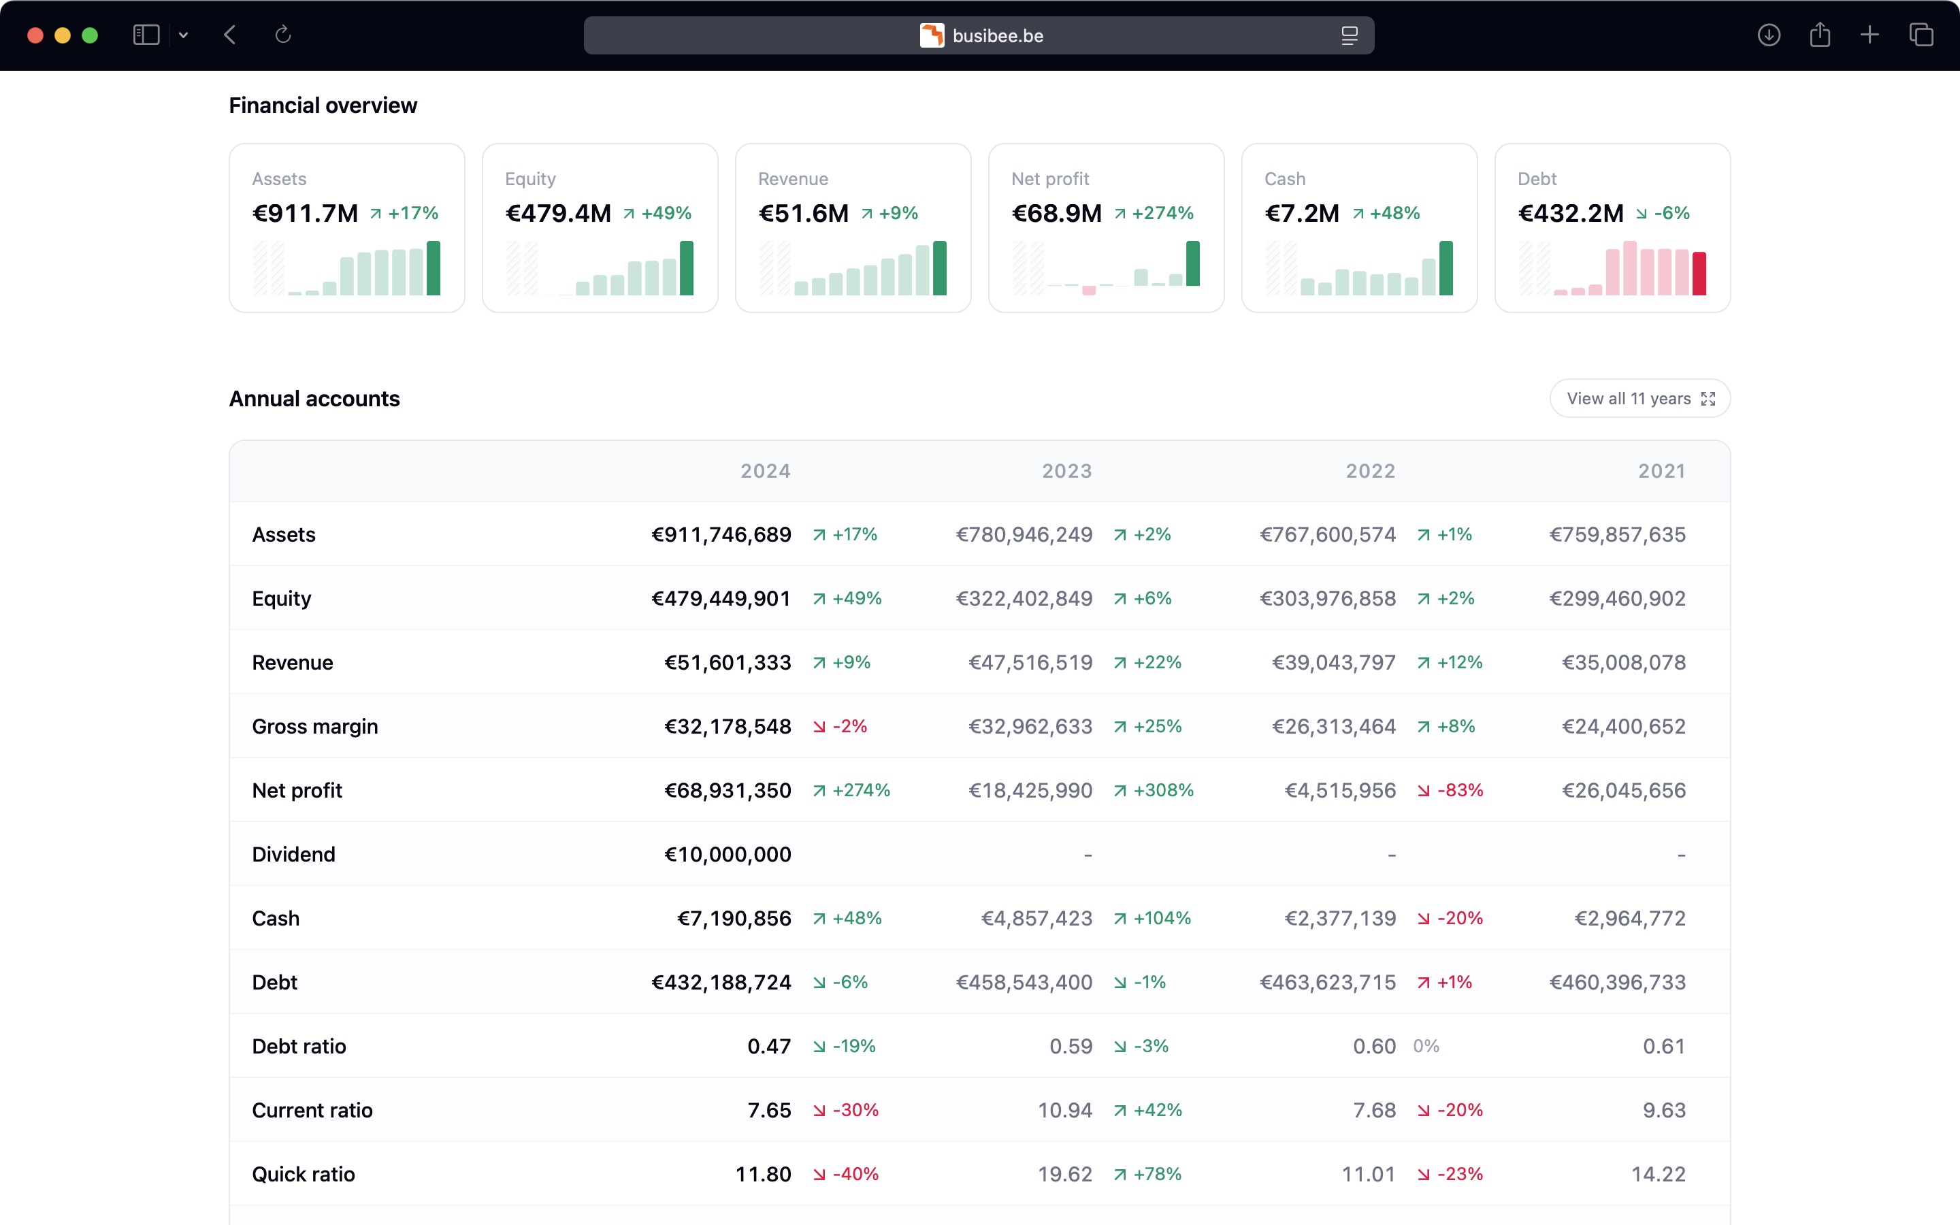This screenshot has height=1225, width=1960.
Task: Open the Assets overview card
Action: coord(346,228)
